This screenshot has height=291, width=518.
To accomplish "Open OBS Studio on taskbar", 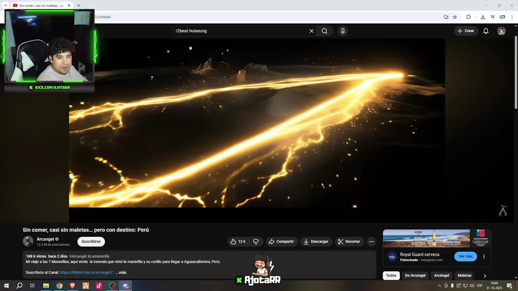I will click(x=113, y=286).
